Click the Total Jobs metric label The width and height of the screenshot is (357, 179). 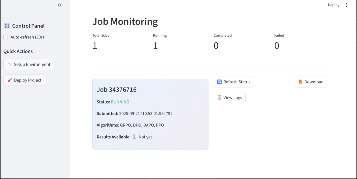tap(101, 35)
